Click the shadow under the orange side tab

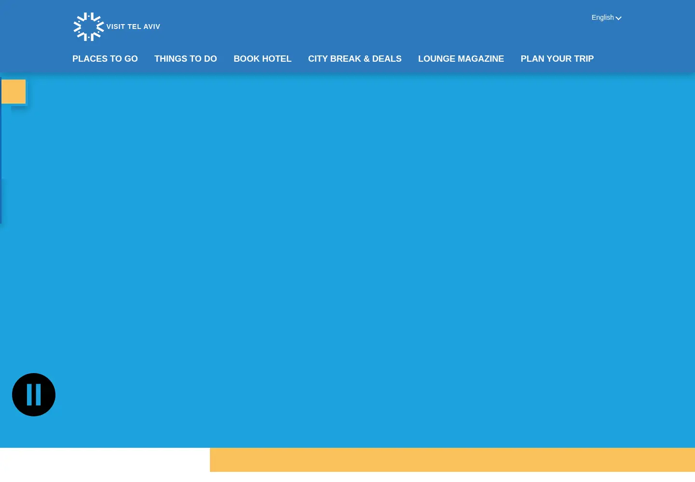coord(19,106)
